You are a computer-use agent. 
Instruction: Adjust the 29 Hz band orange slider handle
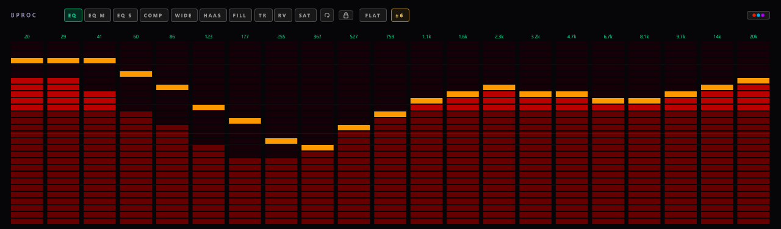(63, 61)
